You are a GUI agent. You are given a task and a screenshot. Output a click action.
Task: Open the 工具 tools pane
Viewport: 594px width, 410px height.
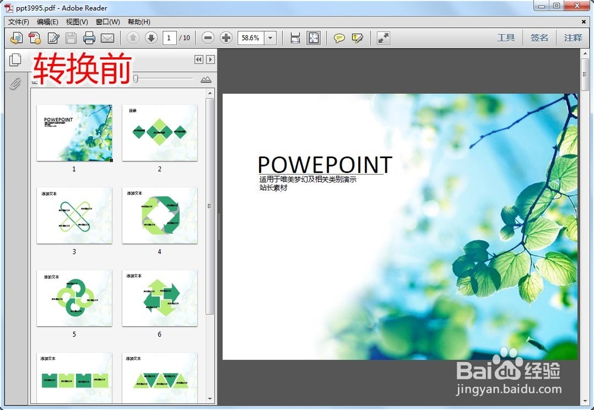[506, 38]
